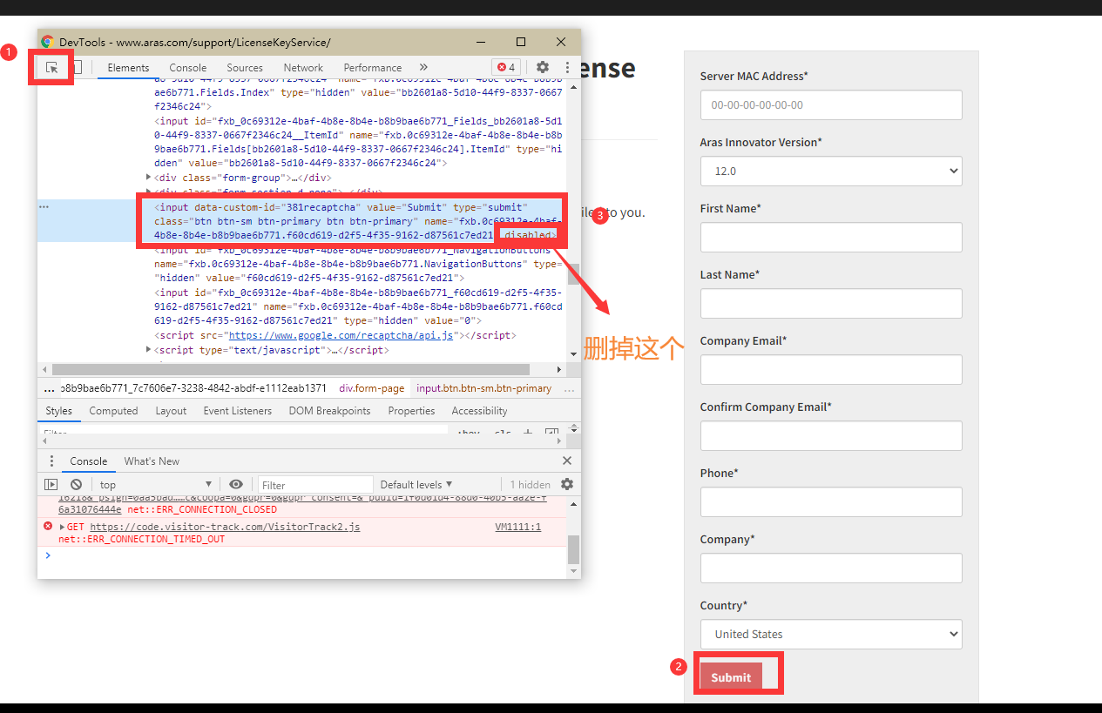Open the Country dropdown showing United States
Screen dimensions: 1102x713
(x=830, y=634)
